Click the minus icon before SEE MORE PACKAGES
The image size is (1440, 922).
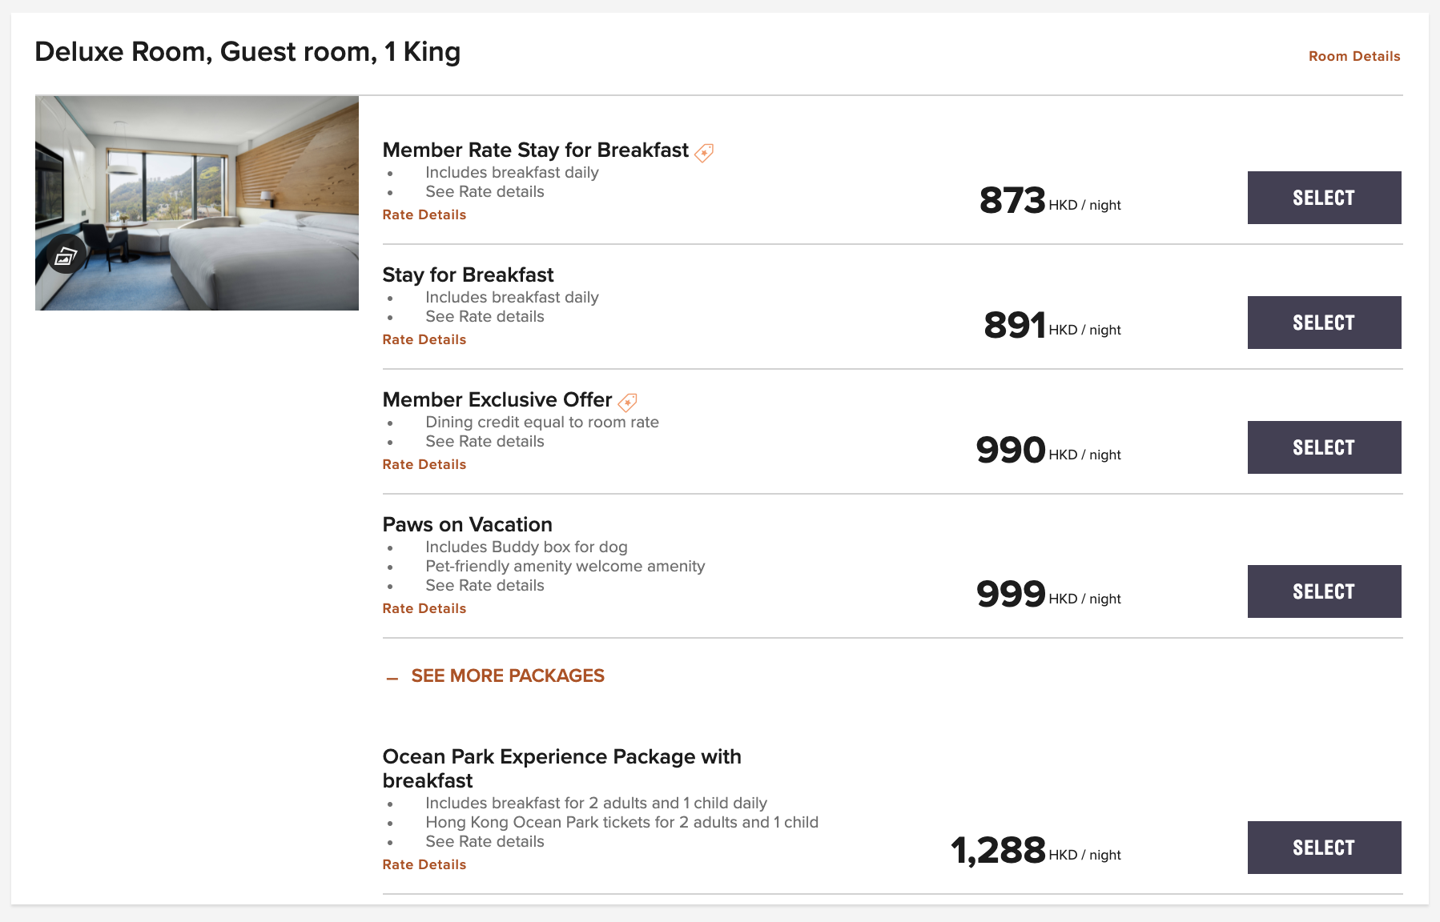click(x=392, y=678)
